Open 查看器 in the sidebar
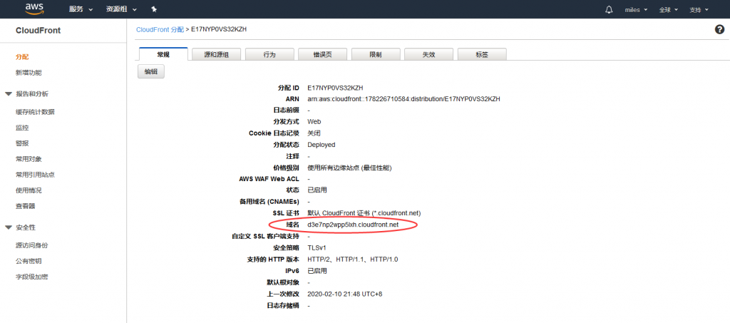Screen dimensions: 730x323 [25, 206]
